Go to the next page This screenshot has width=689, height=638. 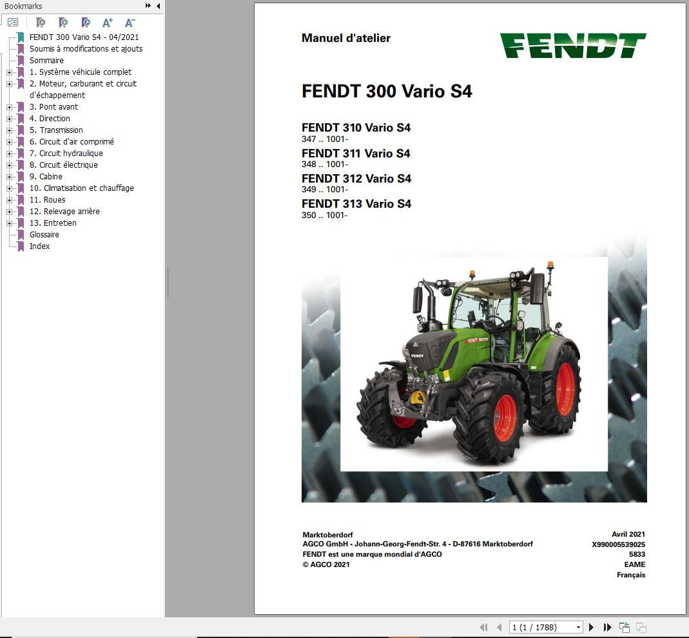[591, 628]
